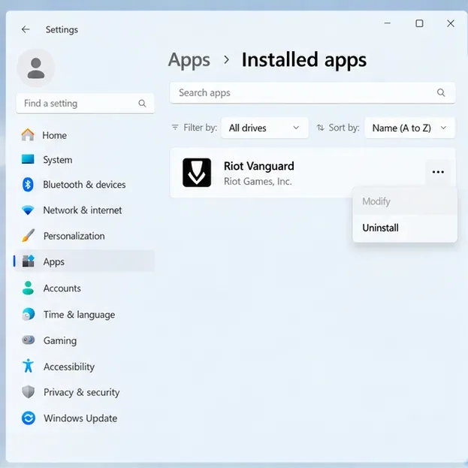The image size is (468, 468).
Task: Open Home settings page
Action: click(x=85, y=135)
